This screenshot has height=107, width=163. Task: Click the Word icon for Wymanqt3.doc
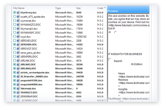coord(18,29)
